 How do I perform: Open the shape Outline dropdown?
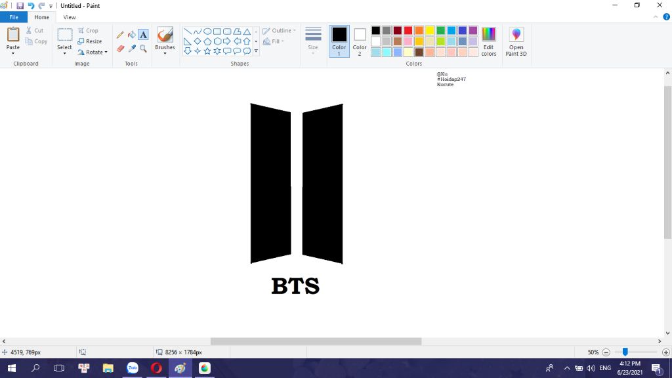pyautogui.click(x=280, y=30)
